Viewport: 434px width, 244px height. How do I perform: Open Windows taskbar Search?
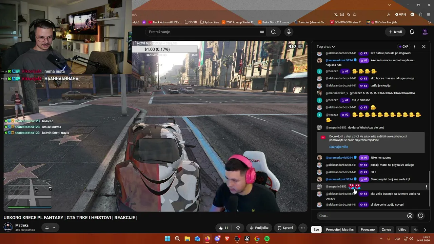click(x=177, y=239)
